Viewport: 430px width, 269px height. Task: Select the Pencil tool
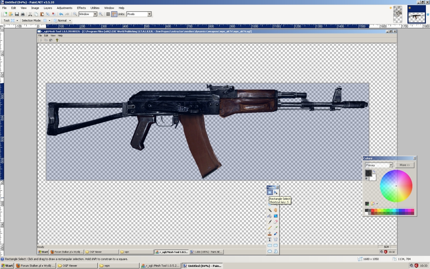click(270, 228)
